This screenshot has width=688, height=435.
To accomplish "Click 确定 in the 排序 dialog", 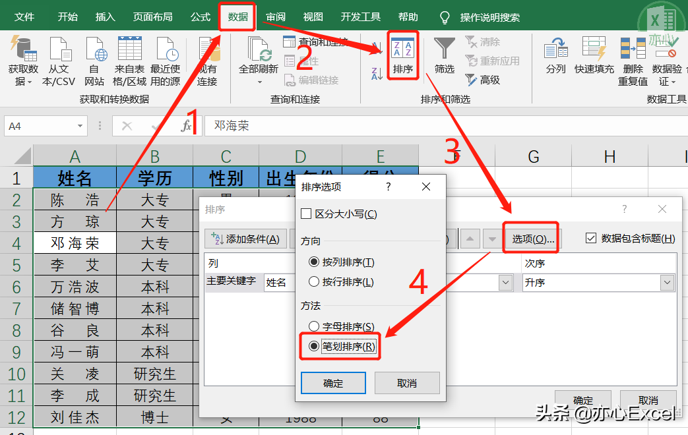I will click(x=583, y=400).
